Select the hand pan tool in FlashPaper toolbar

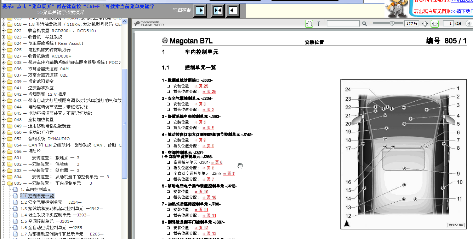[x=309, y=24]
